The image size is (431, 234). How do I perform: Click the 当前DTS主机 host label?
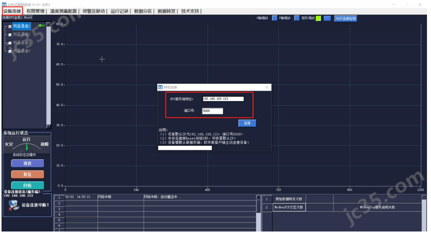click(17, 17)
